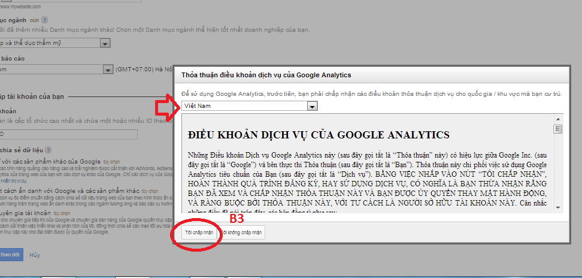This screenshot has width=582, height=278.
Task: Click the '(GMT+07:00)' timezone text
Action: pyautogui.click(x=134, y=69)
